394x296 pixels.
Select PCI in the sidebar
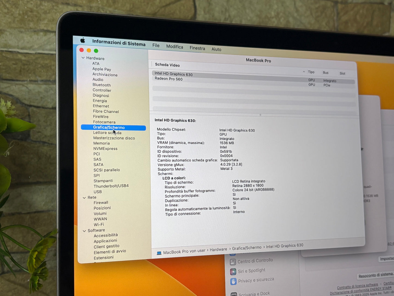coord(97,154)
